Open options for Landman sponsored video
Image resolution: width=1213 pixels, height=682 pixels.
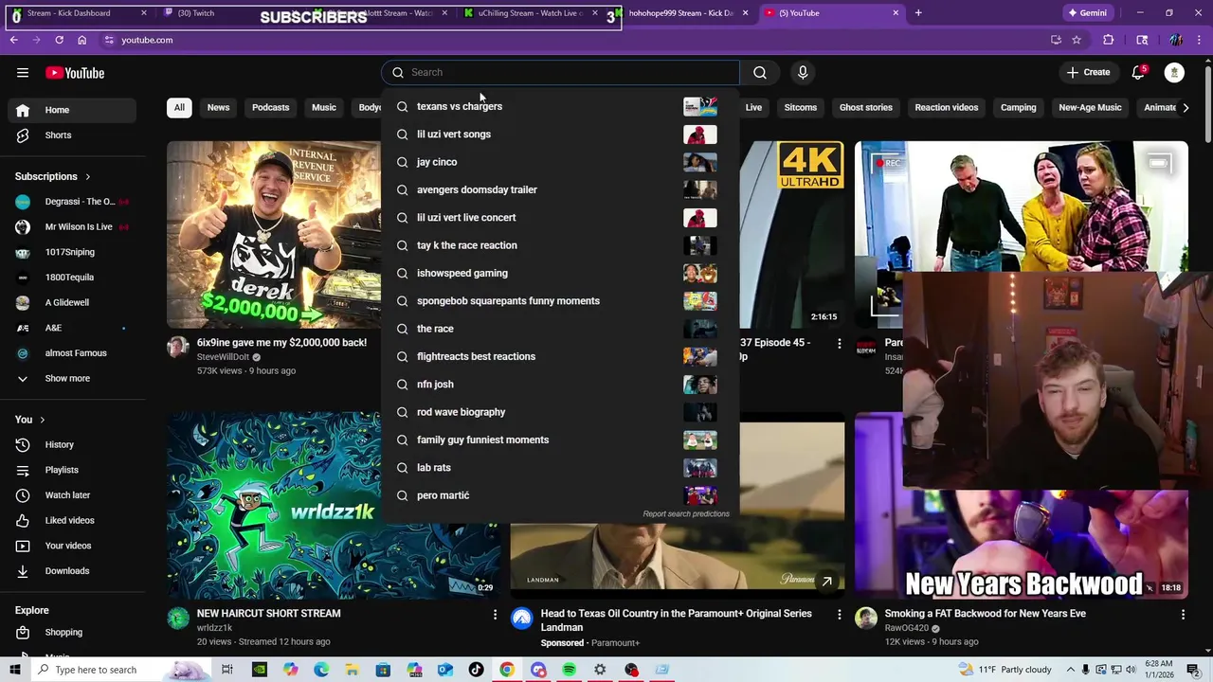point(839,615)
